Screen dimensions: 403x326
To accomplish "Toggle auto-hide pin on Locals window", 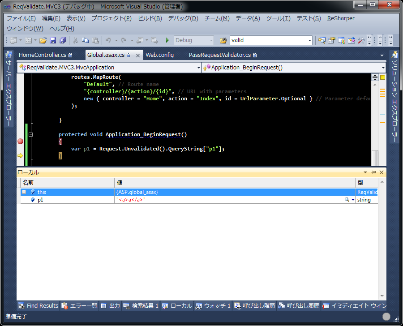I will tap(373, 172).
